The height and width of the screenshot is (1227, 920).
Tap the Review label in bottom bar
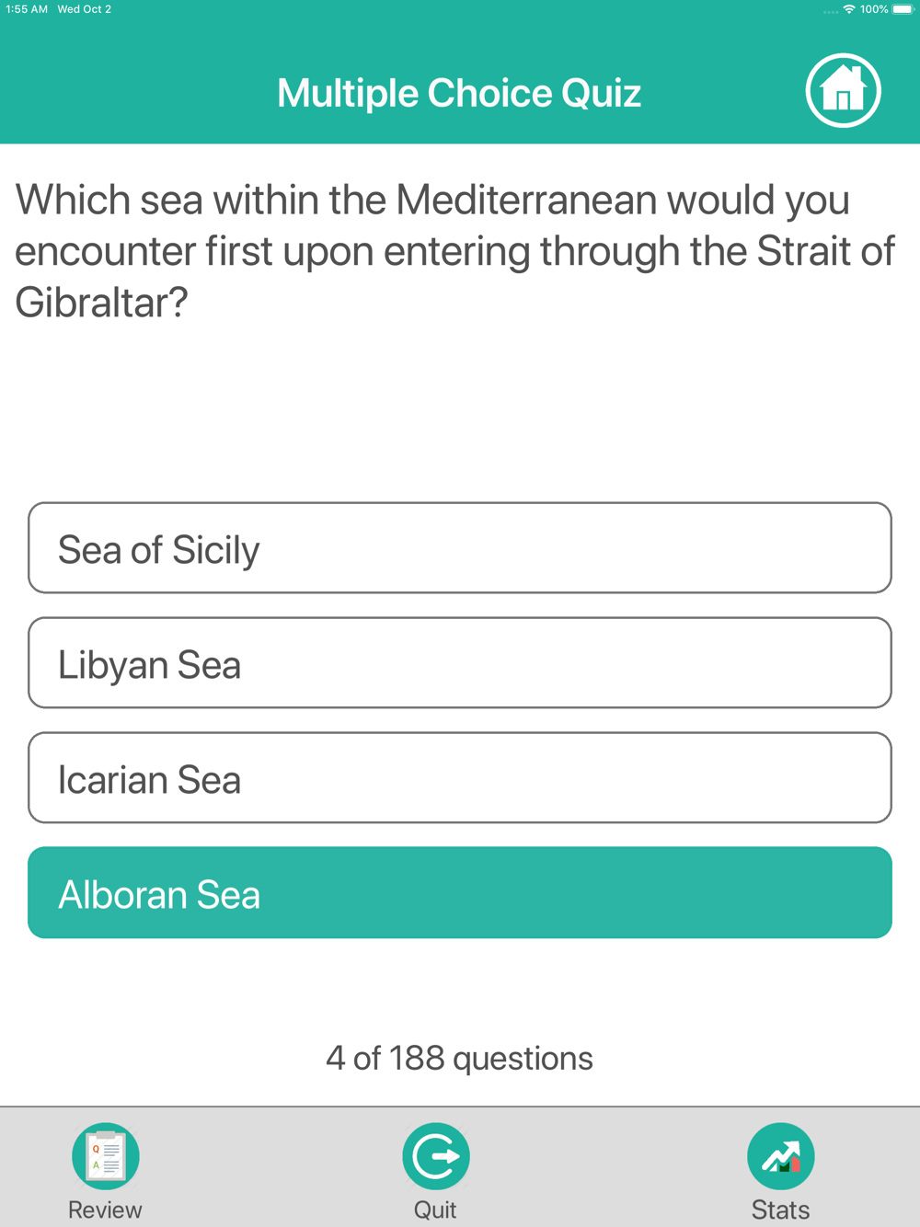point(105,1210)
